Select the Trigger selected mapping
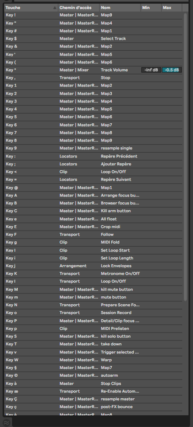The height and width of the screenshot is (427, 193). coord(120,352)
